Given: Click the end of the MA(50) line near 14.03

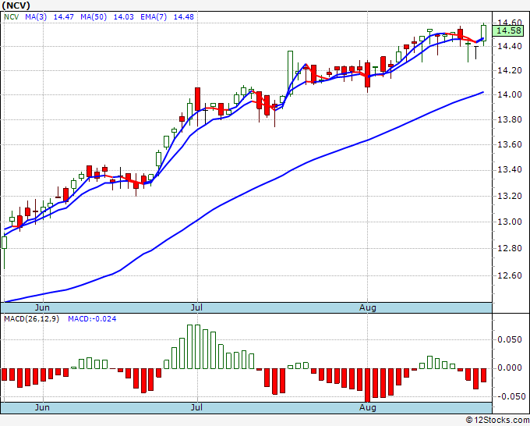Looking at the screenshot, I should click(482, 92).
